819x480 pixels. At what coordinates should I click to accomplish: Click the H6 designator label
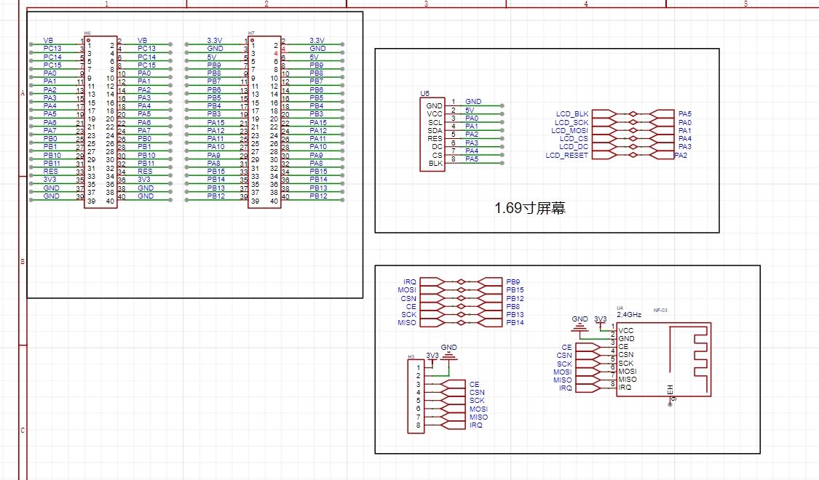pyautogui.click(x=87, y=33)
